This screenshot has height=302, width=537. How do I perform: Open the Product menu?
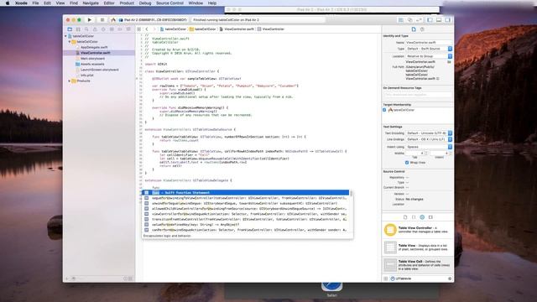pos(127,3)
